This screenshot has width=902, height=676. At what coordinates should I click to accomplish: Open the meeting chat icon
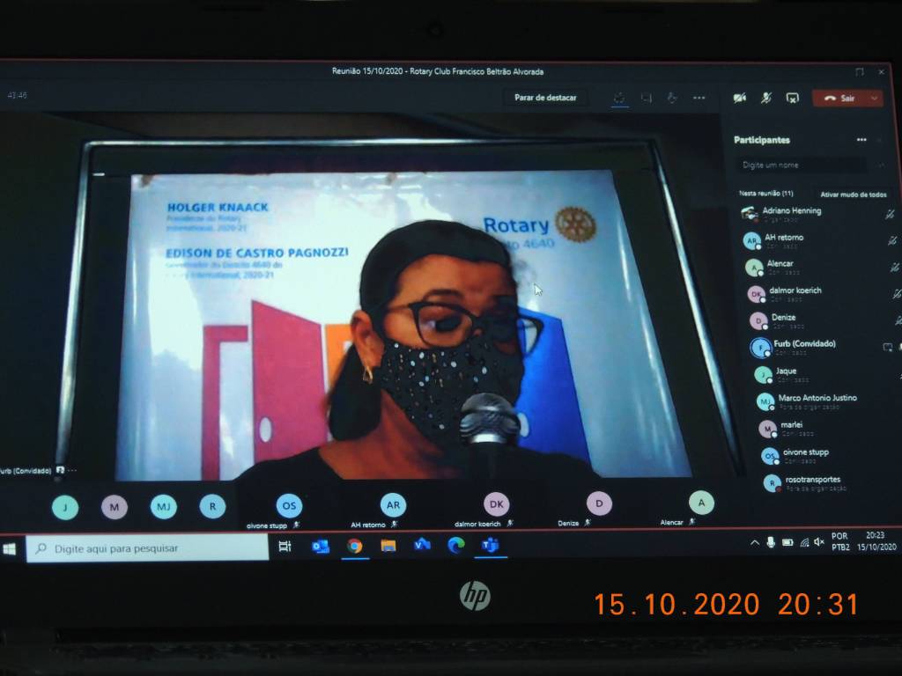coord(647,99)
